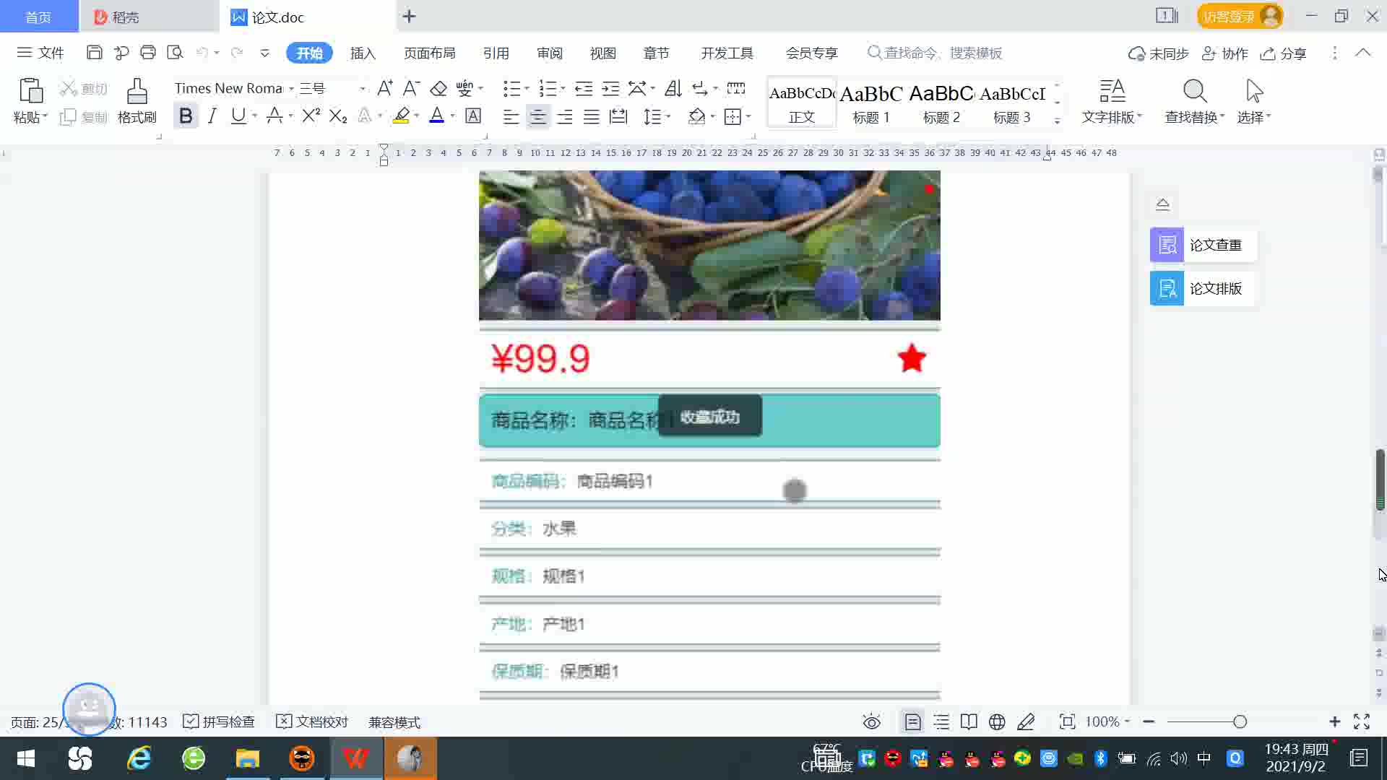Switch to the 插入 ribbon tab
The width and height of the screenshot is (1387, 780).
pos(363,53)
